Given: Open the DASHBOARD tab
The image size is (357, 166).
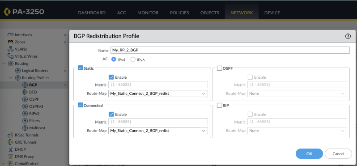Looking at the screenshot, I should (x=92, y=13).
